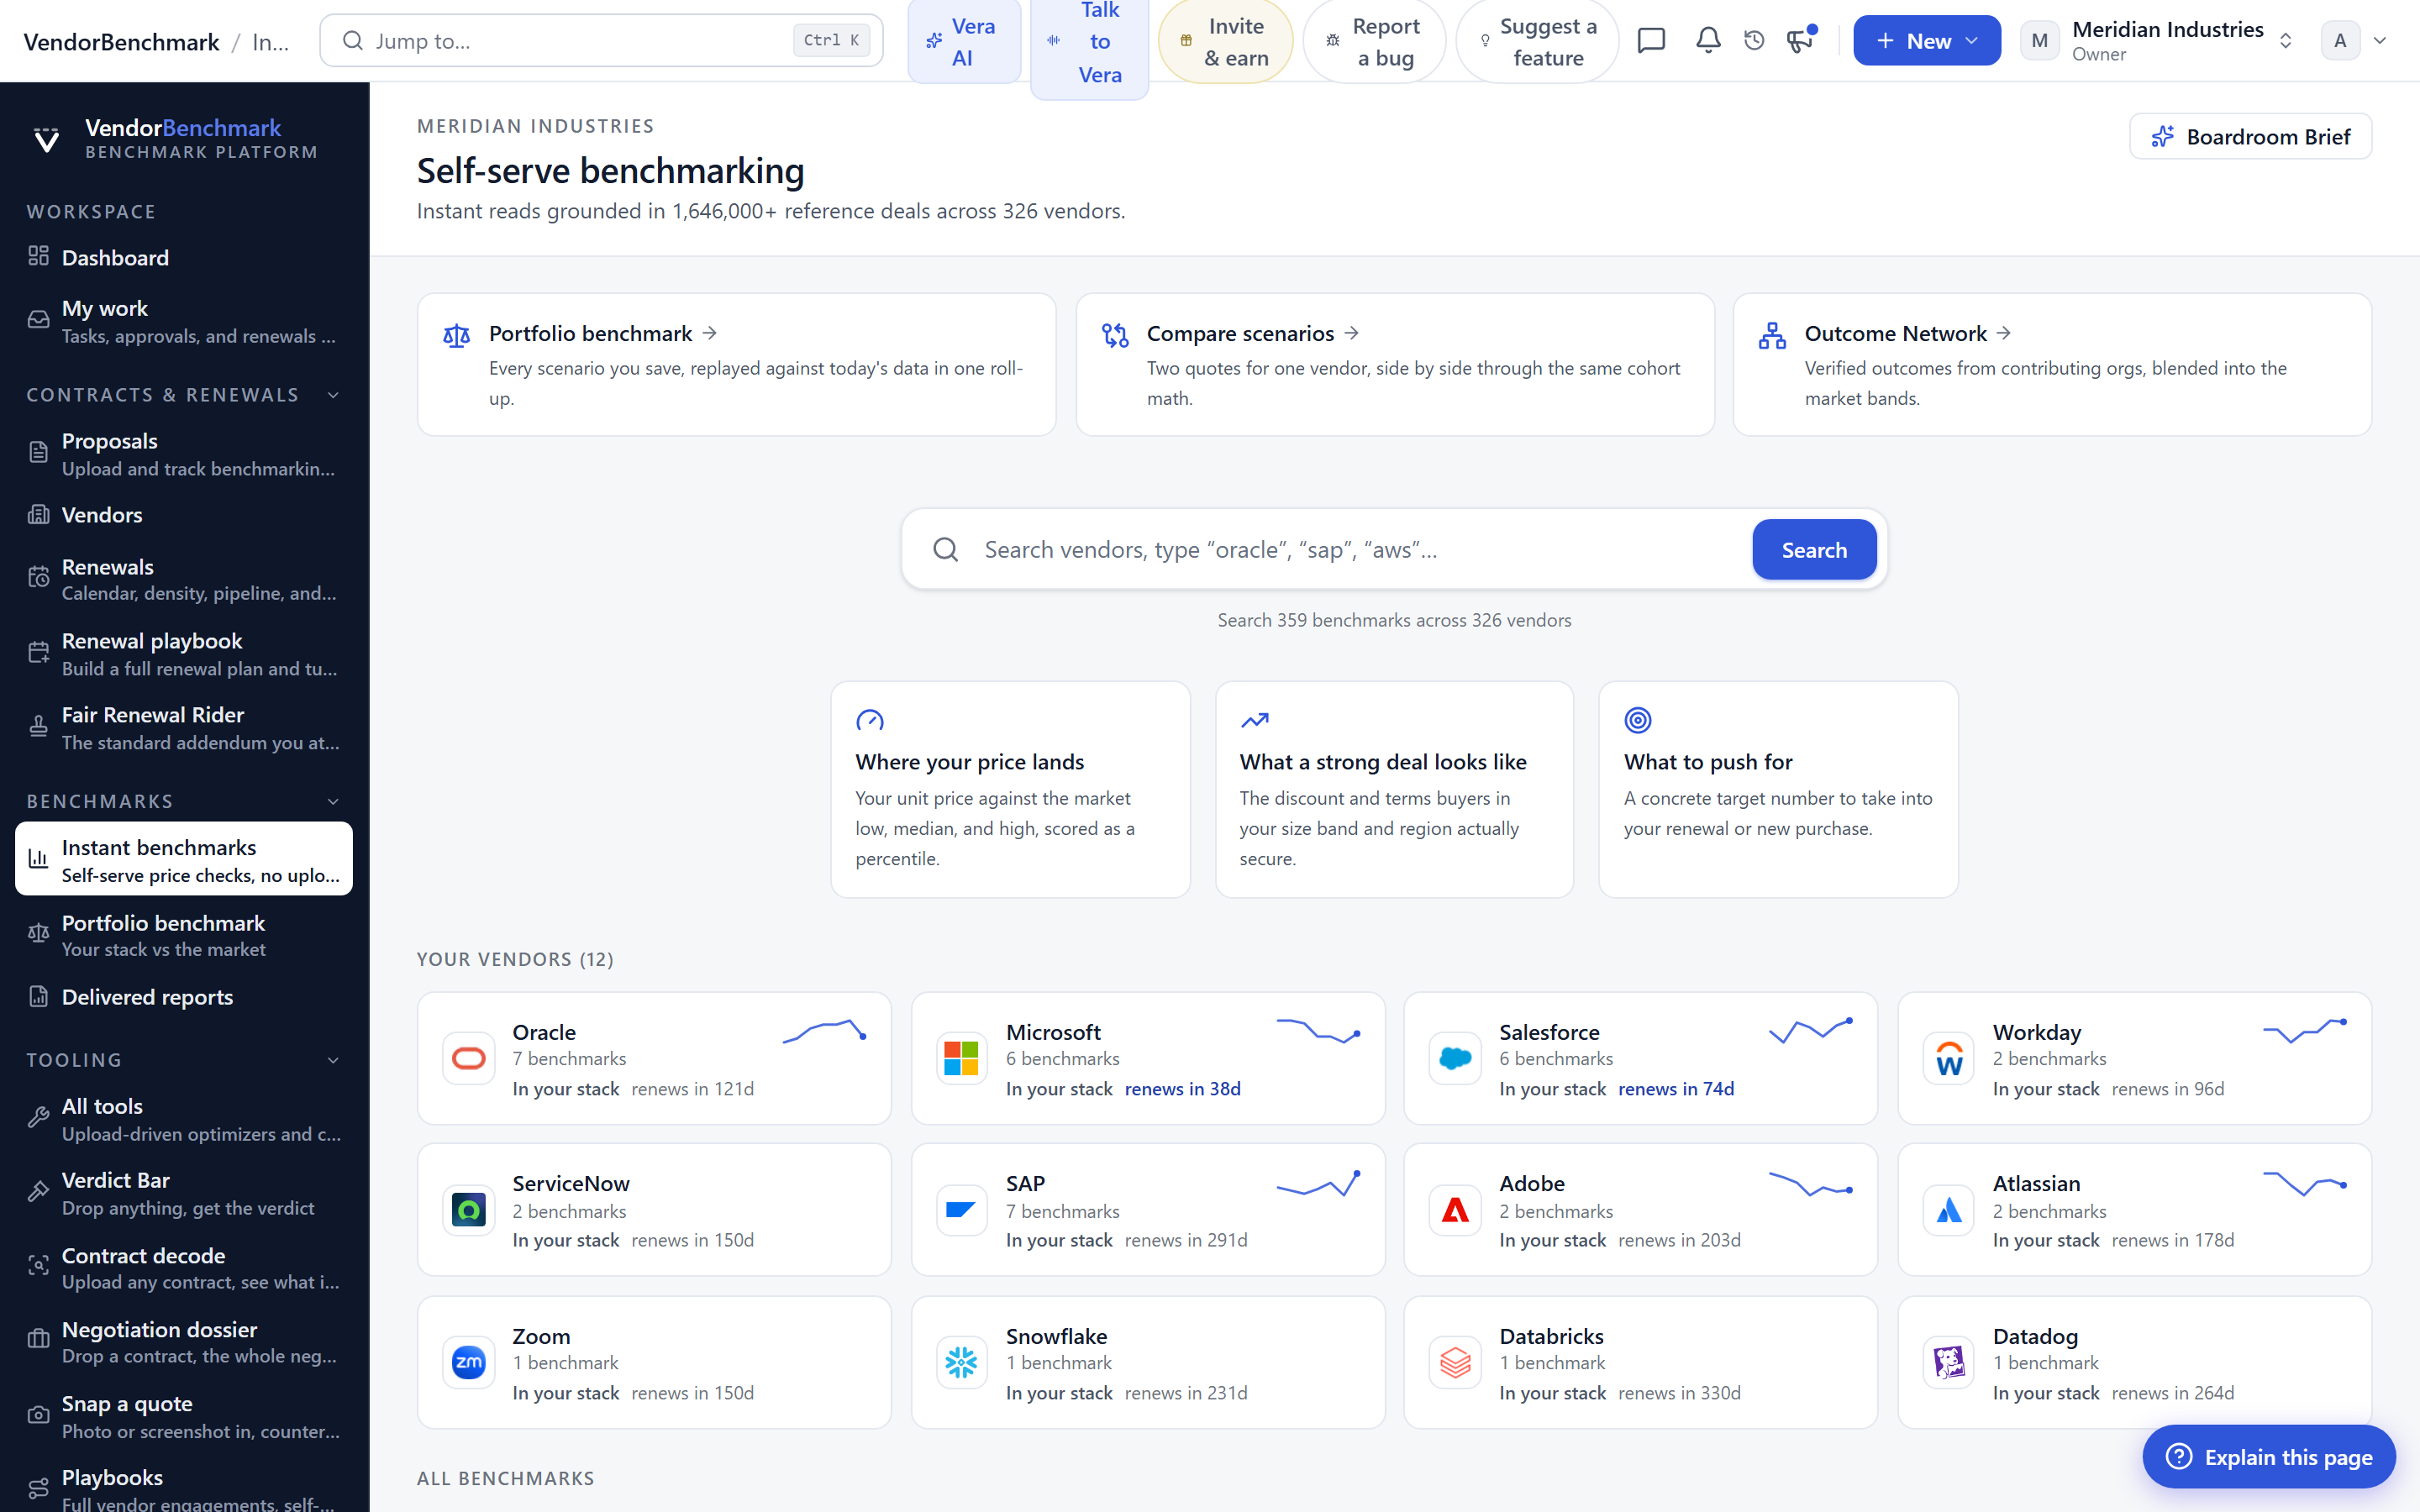This screenshot has width=2420, height=1512.
Task: Click the blue Search button
Action: click(x=1813, y=550)
